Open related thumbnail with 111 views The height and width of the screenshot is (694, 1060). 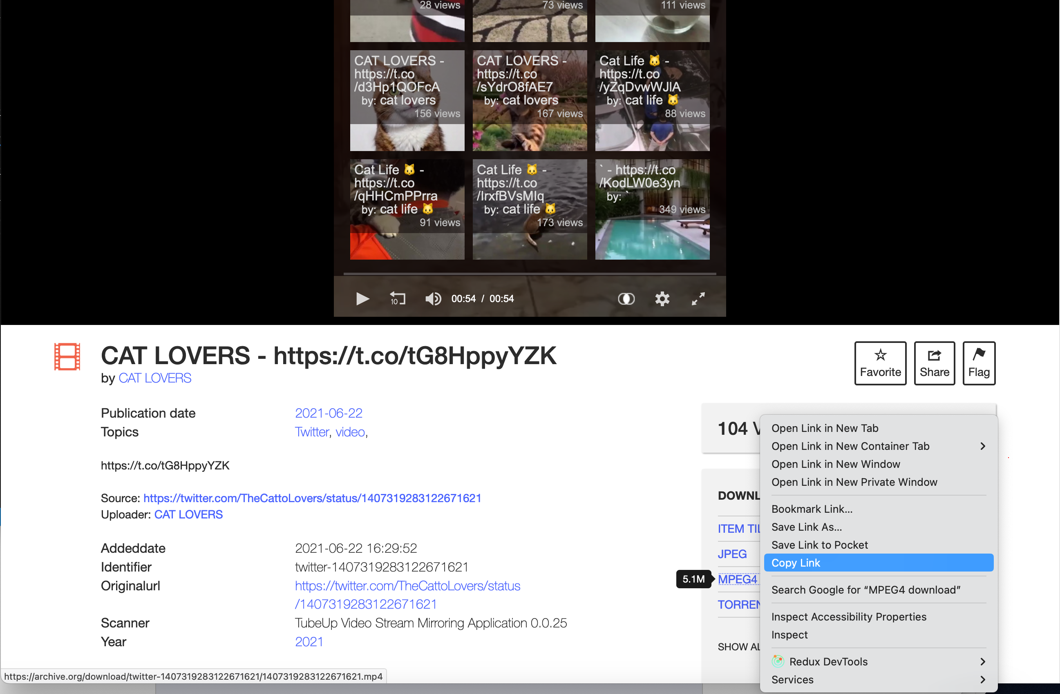pos(652,20)
